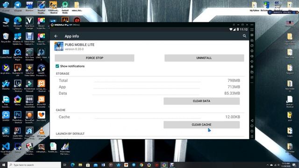This screenshot has width=299, height=168.
Task: Open the taskbar clock and date
Action: [x=285, y=165]
